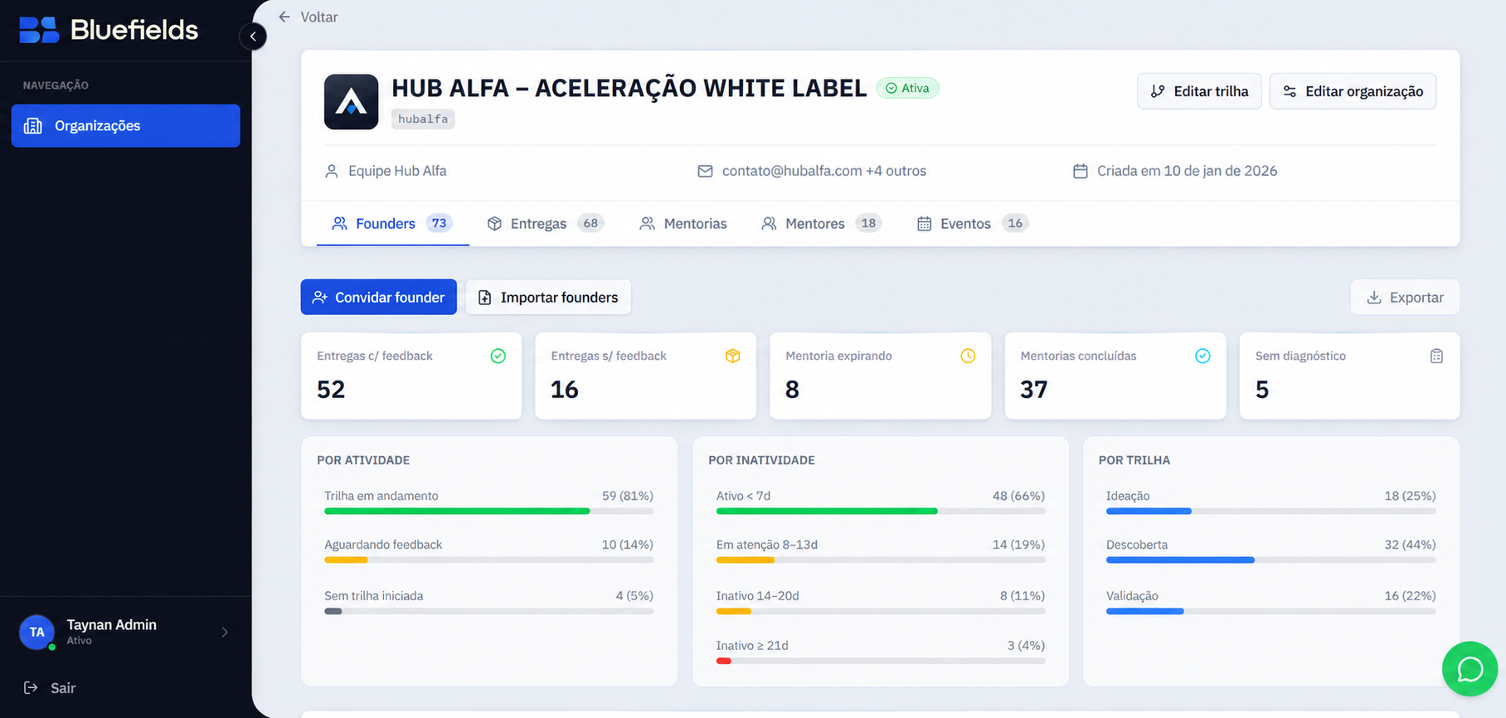Click the Validação progress bar

point(1271,612)
